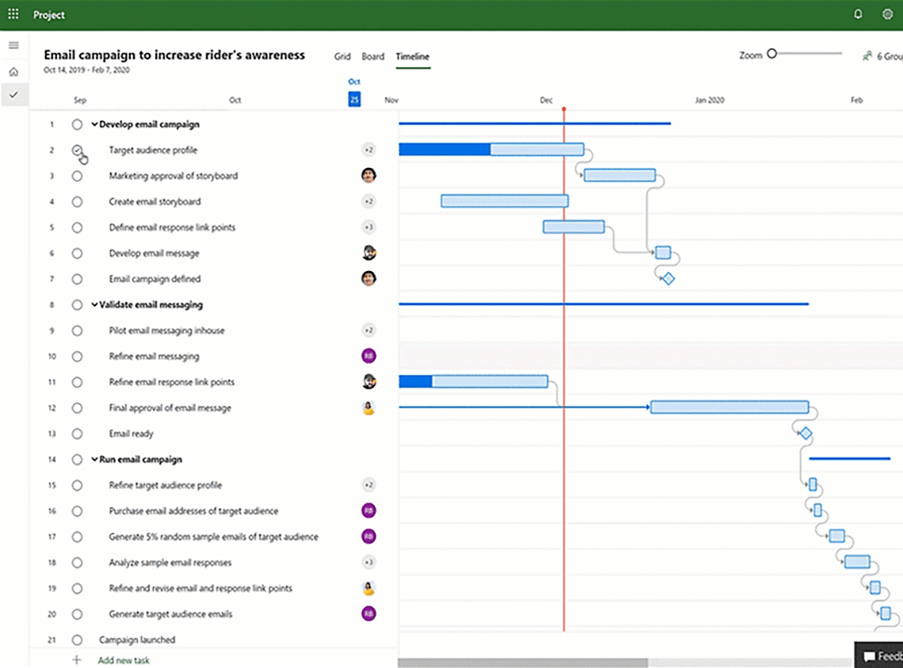Image resolution: width=903 pixels, height=668 pixels.
Task: Collapse the Develop email campaign group
Action: tap(94, 124)
